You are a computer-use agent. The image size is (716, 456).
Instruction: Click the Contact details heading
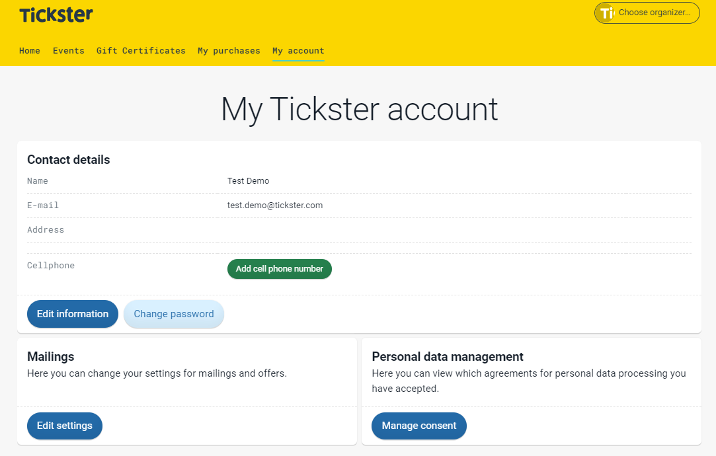(69, 160)
